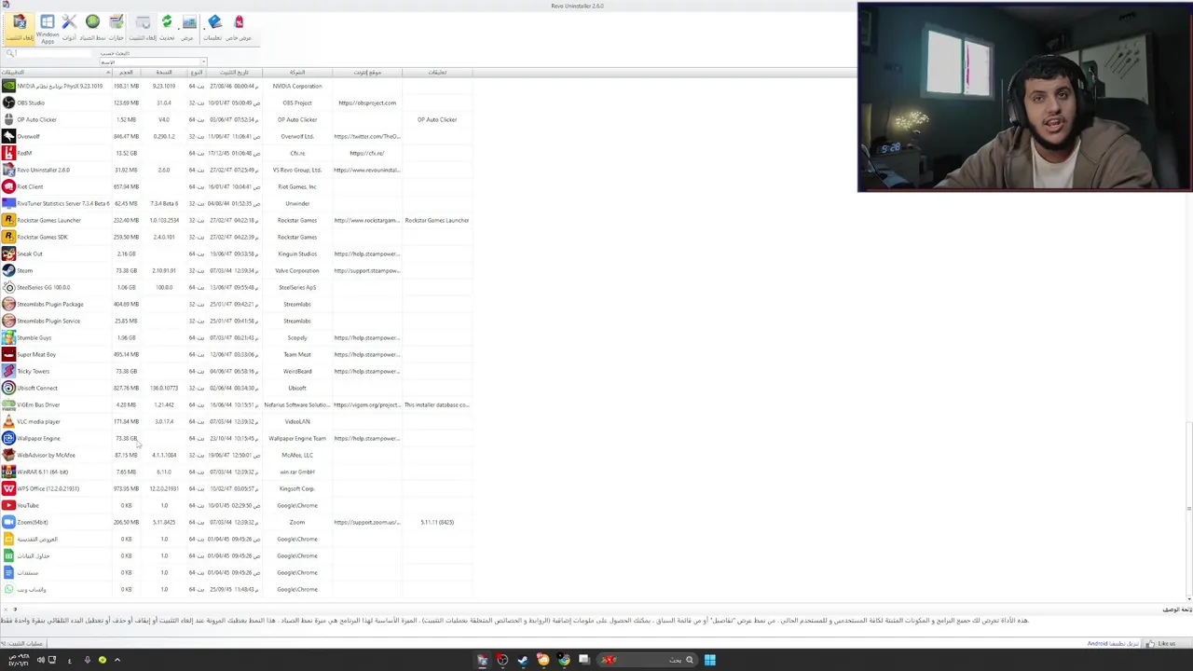Open the Help (تعليمات) toolbar menu
The image size is (1193, 671).
coord(213,27)
